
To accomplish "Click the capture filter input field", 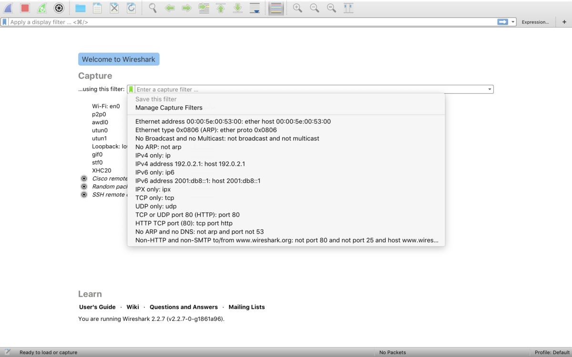I will point(310,89).
